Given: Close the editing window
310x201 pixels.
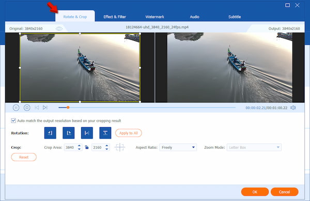Looking at the screenshot, I should 297,5.
